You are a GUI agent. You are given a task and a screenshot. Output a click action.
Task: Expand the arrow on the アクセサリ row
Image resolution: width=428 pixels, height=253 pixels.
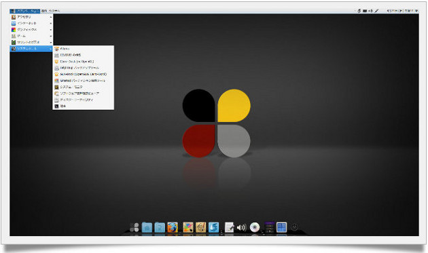[x=51, y=17]
